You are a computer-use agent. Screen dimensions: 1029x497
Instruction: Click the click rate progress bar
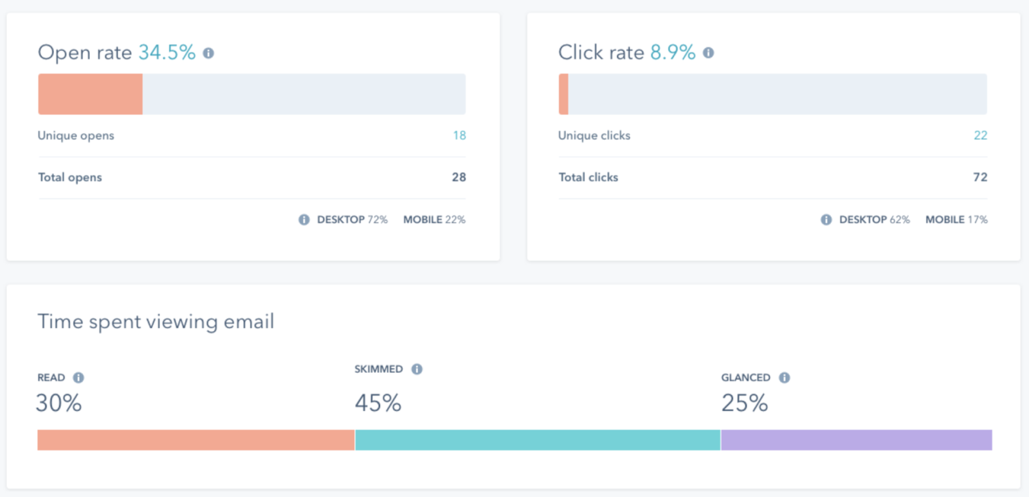(x=773, y=94)
